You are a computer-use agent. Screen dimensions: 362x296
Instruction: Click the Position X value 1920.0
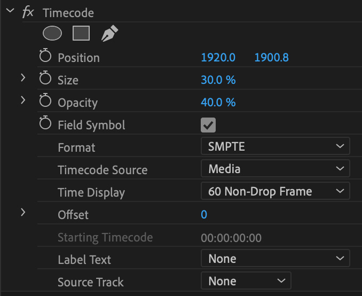point(218,57)
